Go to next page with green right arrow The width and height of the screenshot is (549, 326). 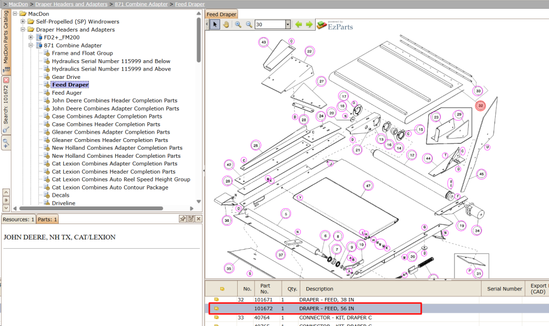click(x=309, y=25)
